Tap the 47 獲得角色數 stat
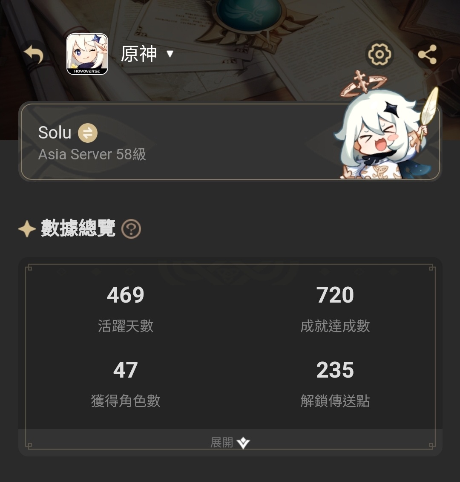This screenshot has height=482, width=460. [126, 384]
